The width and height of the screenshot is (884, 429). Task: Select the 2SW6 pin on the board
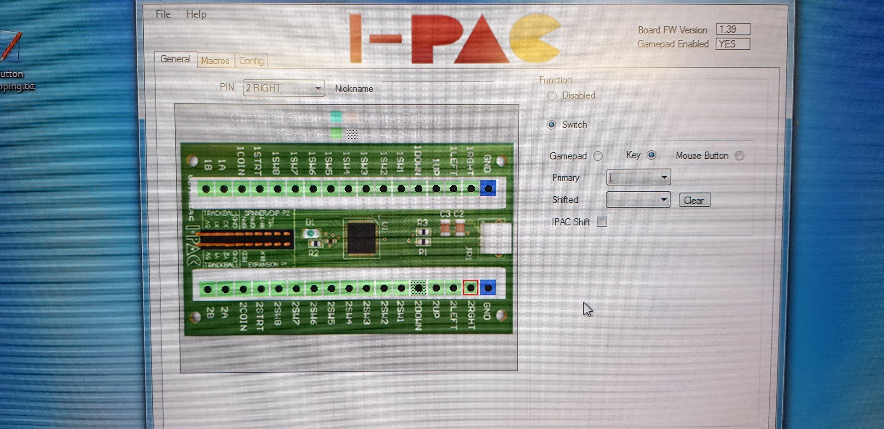click(314, 289)
